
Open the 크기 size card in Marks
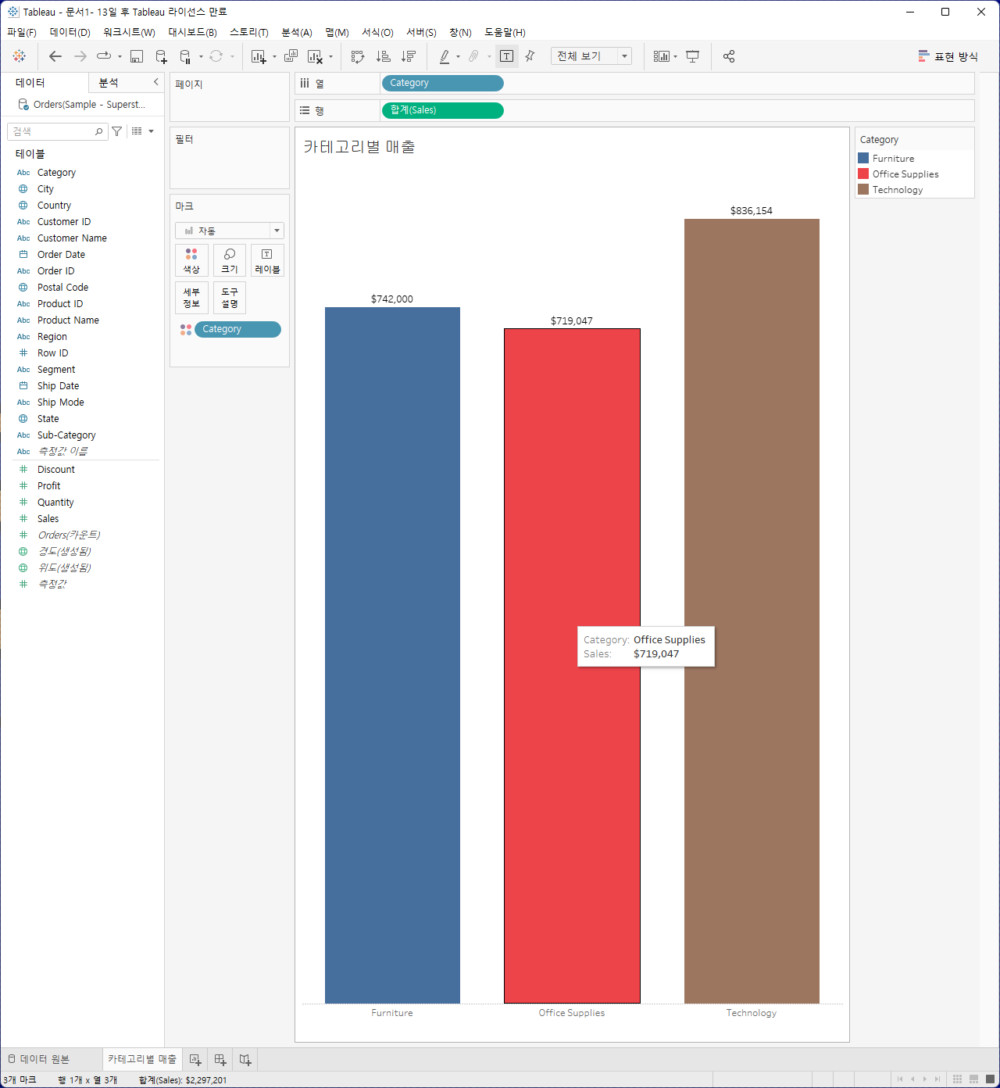click(230, 260)
